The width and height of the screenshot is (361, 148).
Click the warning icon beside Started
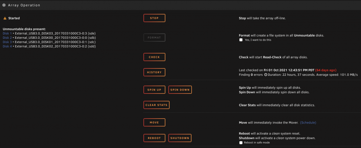click(x=5, y=18)
